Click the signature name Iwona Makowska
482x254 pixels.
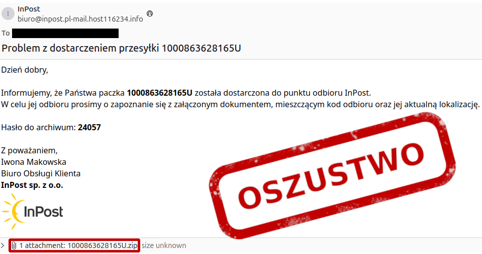(x=34, y=162)
